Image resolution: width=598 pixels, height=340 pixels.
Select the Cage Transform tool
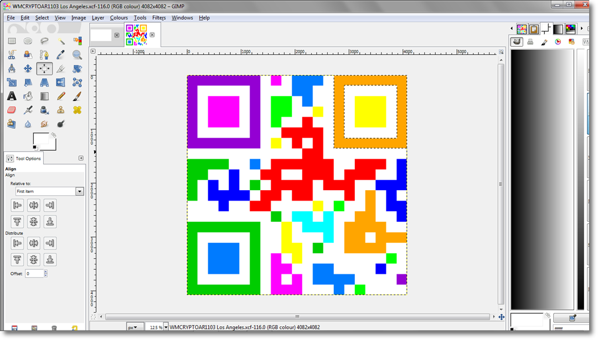point(77,82)
